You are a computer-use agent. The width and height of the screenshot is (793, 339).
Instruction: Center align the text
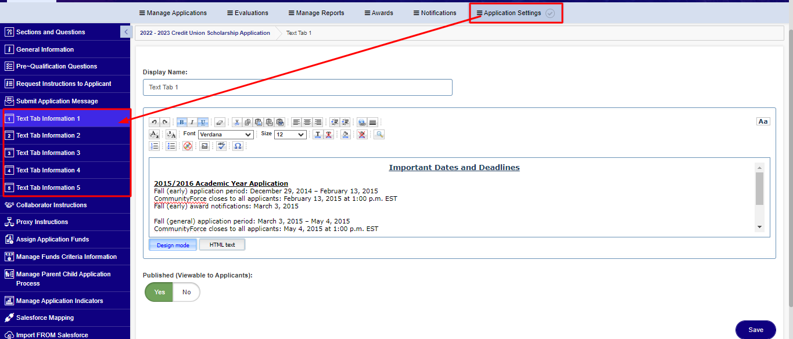click(x=307, y=122)
